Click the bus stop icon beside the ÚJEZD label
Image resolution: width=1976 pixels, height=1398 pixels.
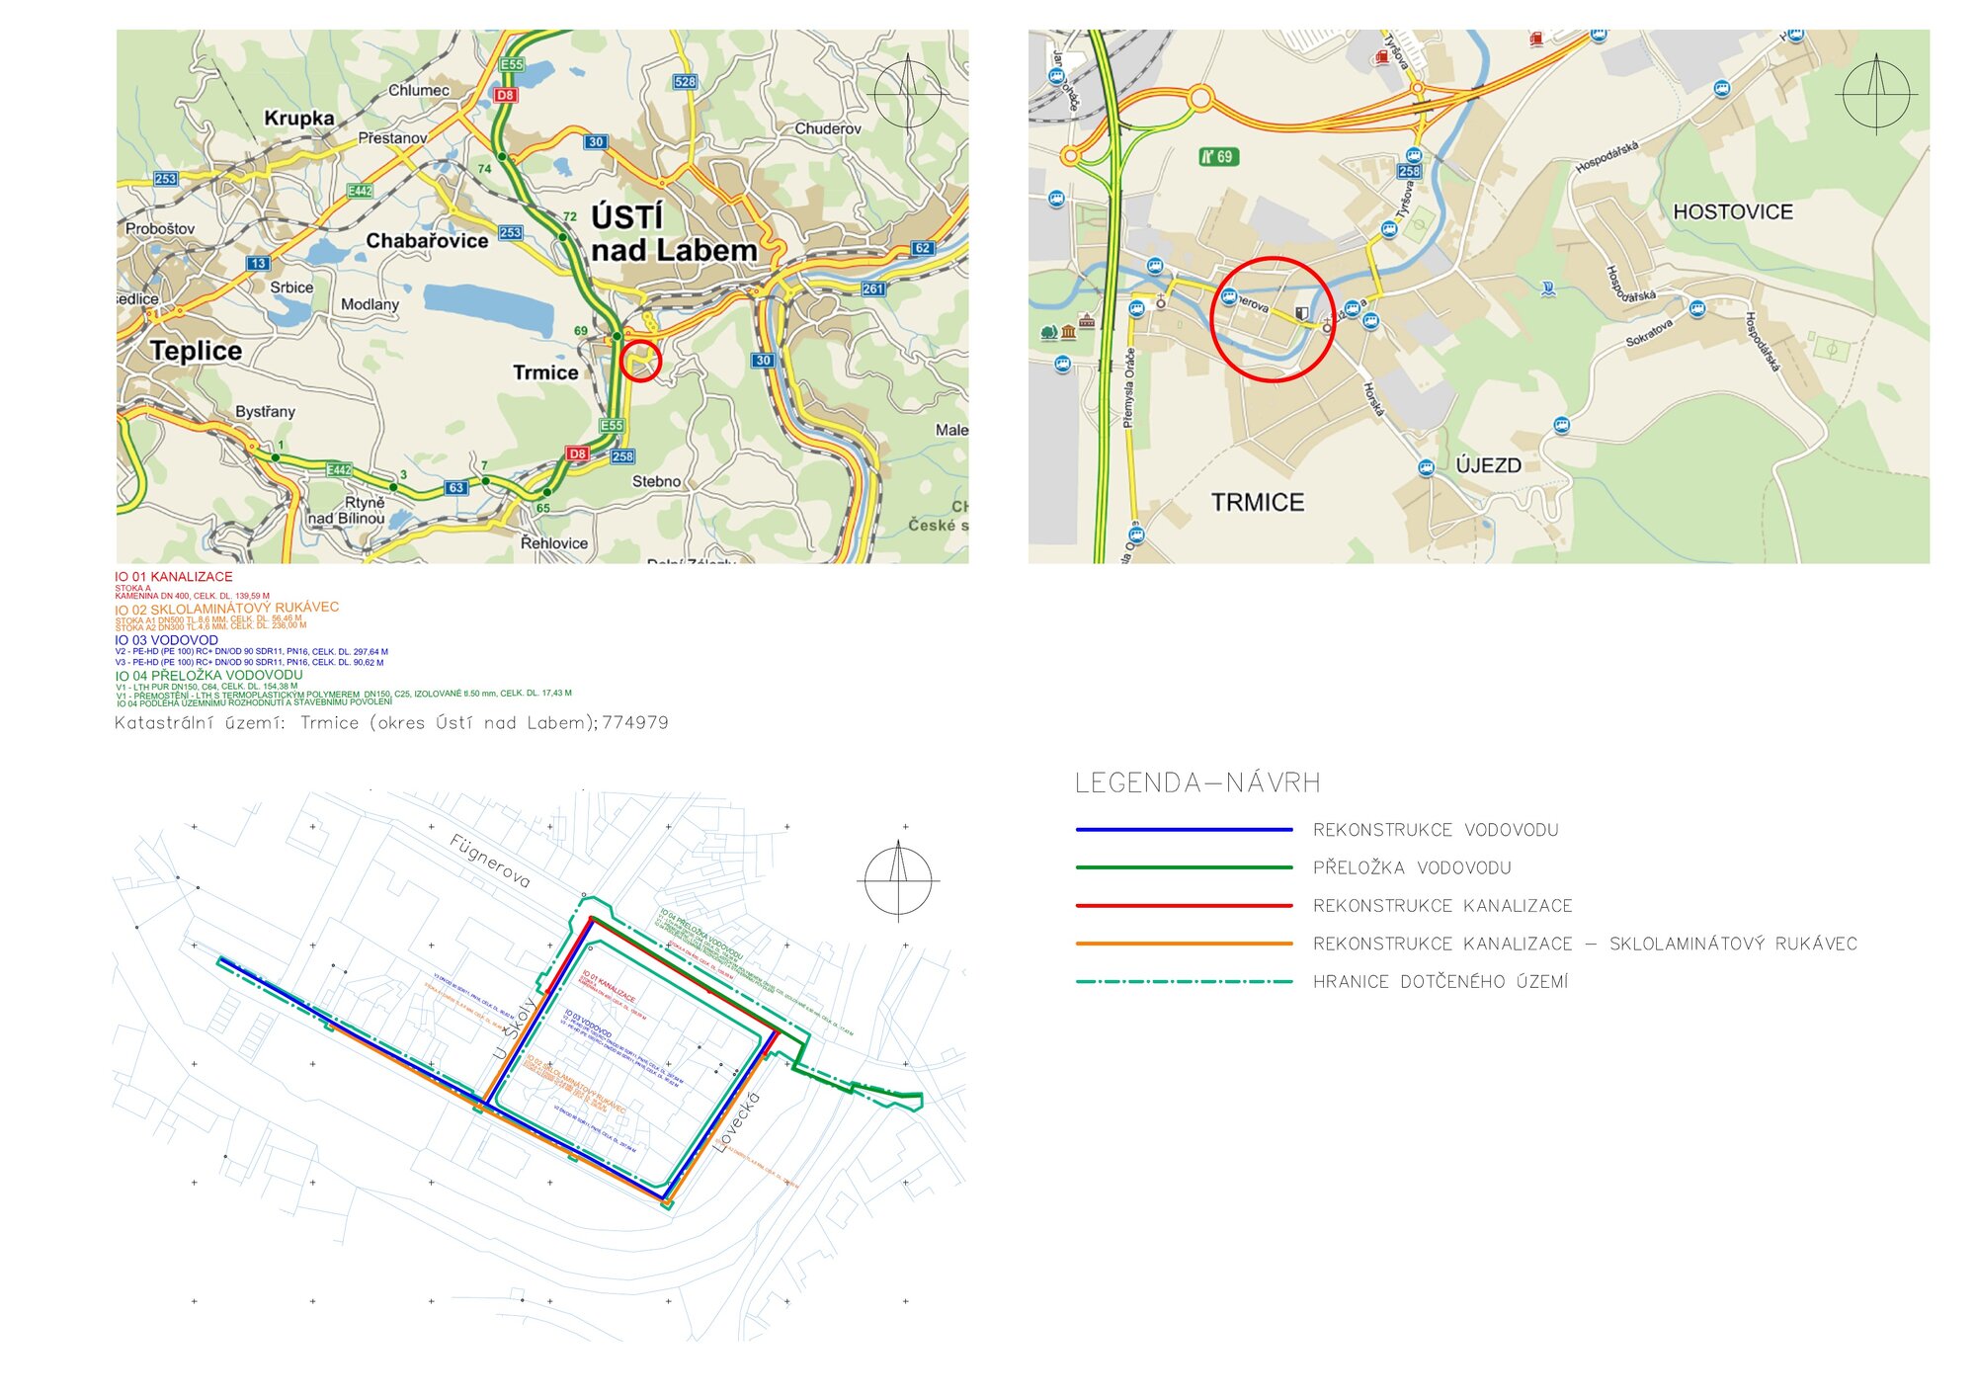pyautogui.click(x=1426, y=467)
